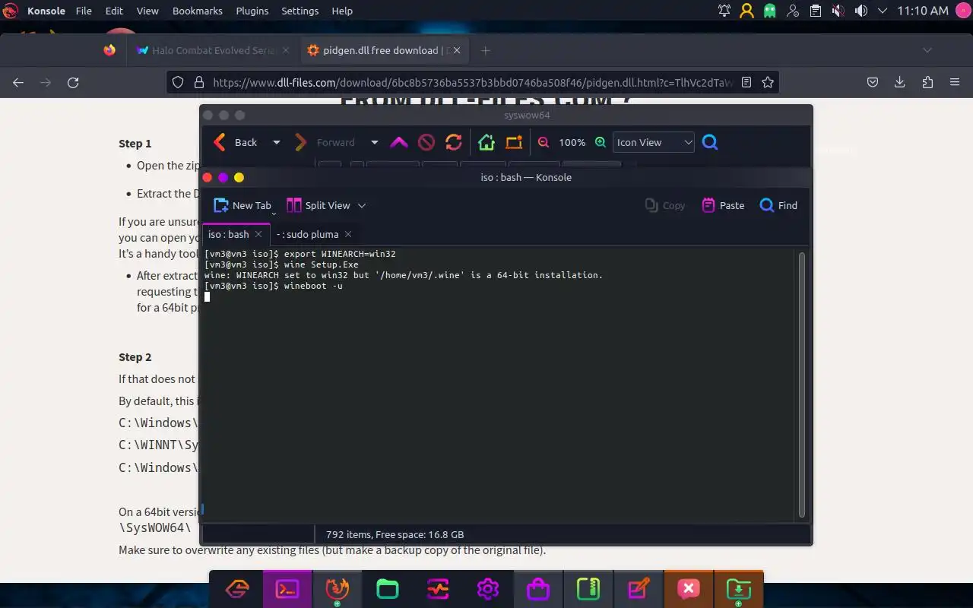Close the '- : sudo pluma' tab
The image size is (973, 608).
click(348, 234)
